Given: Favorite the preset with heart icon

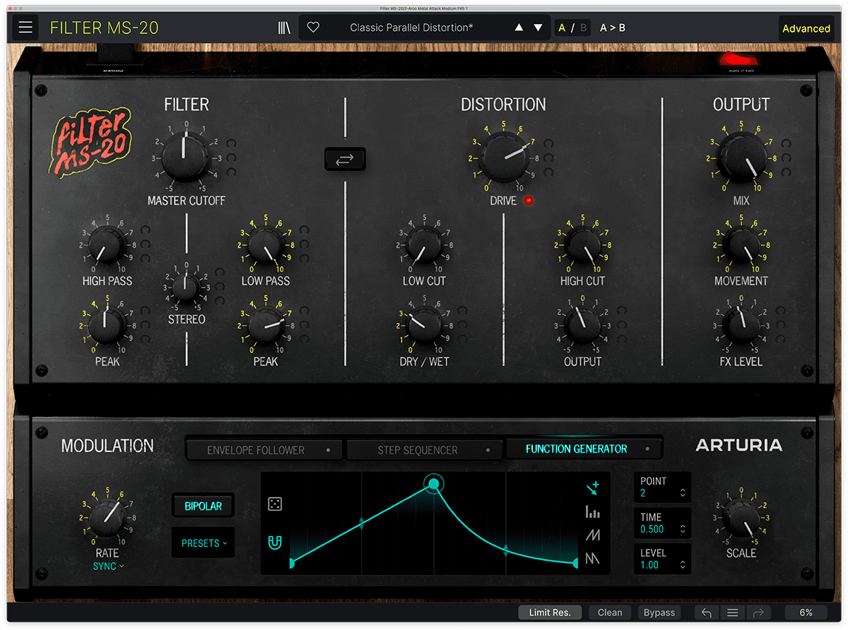Looking at the screenshot, I should pyautogui.click(x=314, y=28).
